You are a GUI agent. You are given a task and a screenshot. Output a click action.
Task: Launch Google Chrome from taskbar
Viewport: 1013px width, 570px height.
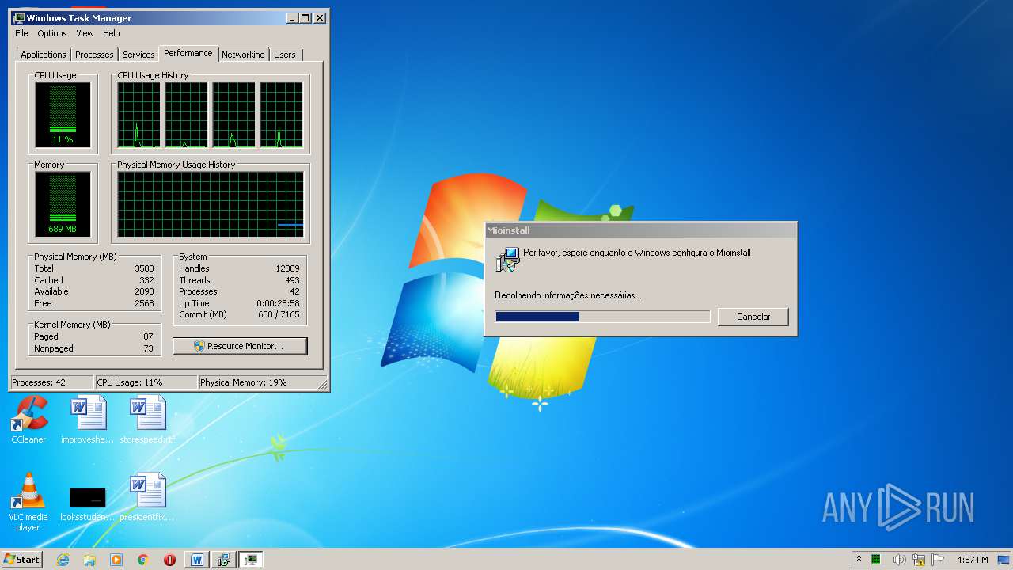pos(143,560)
